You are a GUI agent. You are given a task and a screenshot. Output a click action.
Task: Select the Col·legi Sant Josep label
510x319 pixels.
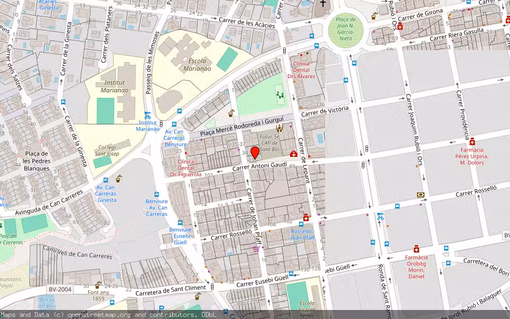click(x=107, y=150)
